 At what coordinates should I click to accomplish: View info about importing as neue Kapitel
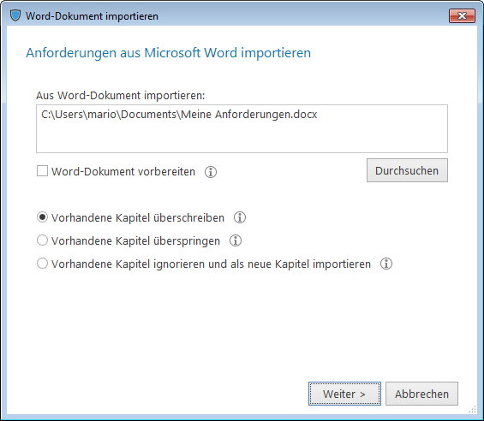click(x=386, y=264)
